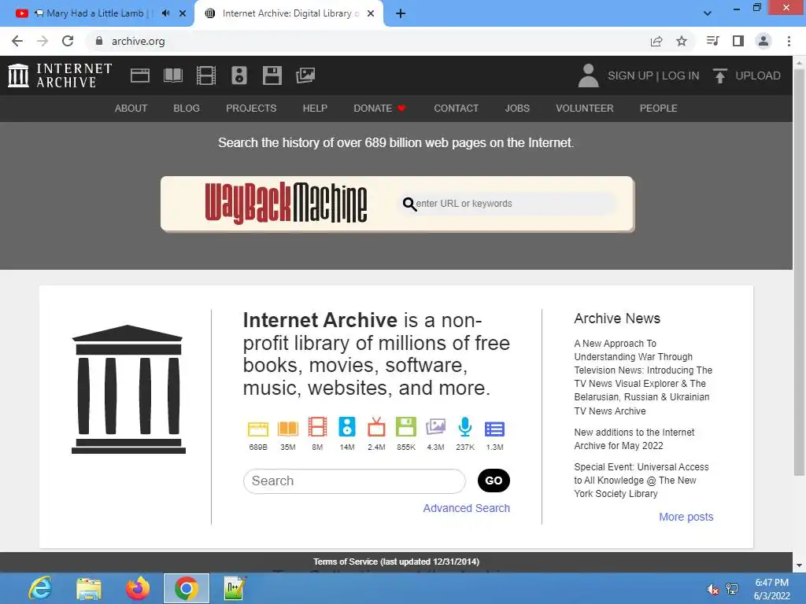Click the LOG IN link
Viewport: 806px width, 604px height.
click(681, 75)
